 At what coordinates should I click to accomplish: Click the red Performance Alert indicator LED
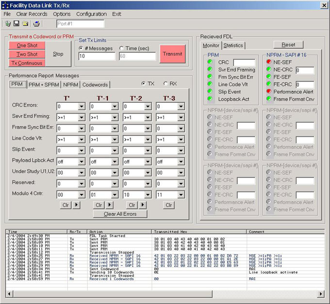pos(269,91)
